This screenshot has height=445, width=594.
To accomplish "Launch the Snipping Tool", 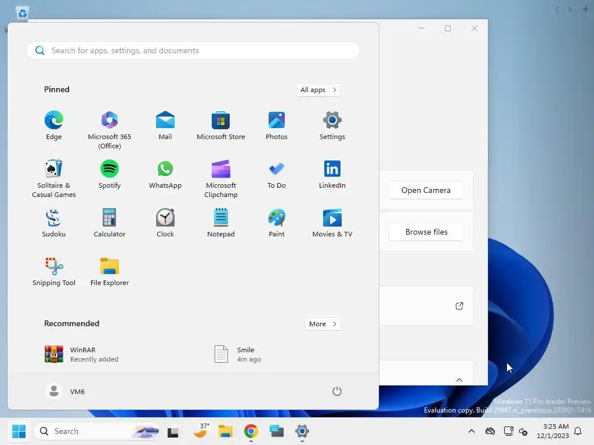I will click(x=54, y=272).
